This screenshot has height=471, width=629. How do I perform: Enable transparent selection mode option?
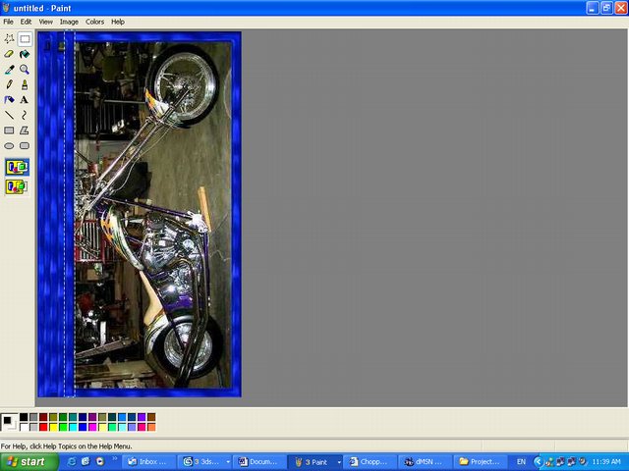17,186
